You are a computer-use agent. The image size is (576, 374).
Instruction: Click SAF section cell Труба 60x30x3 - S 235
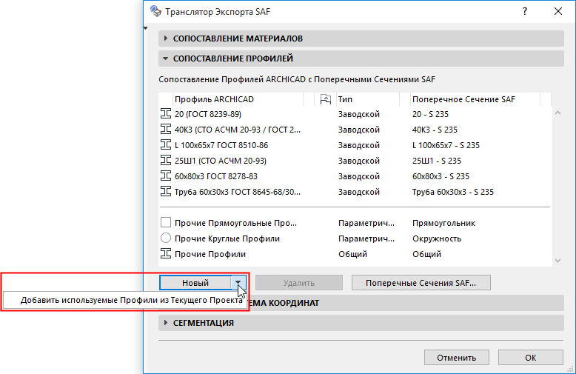[x=452, y=192]
